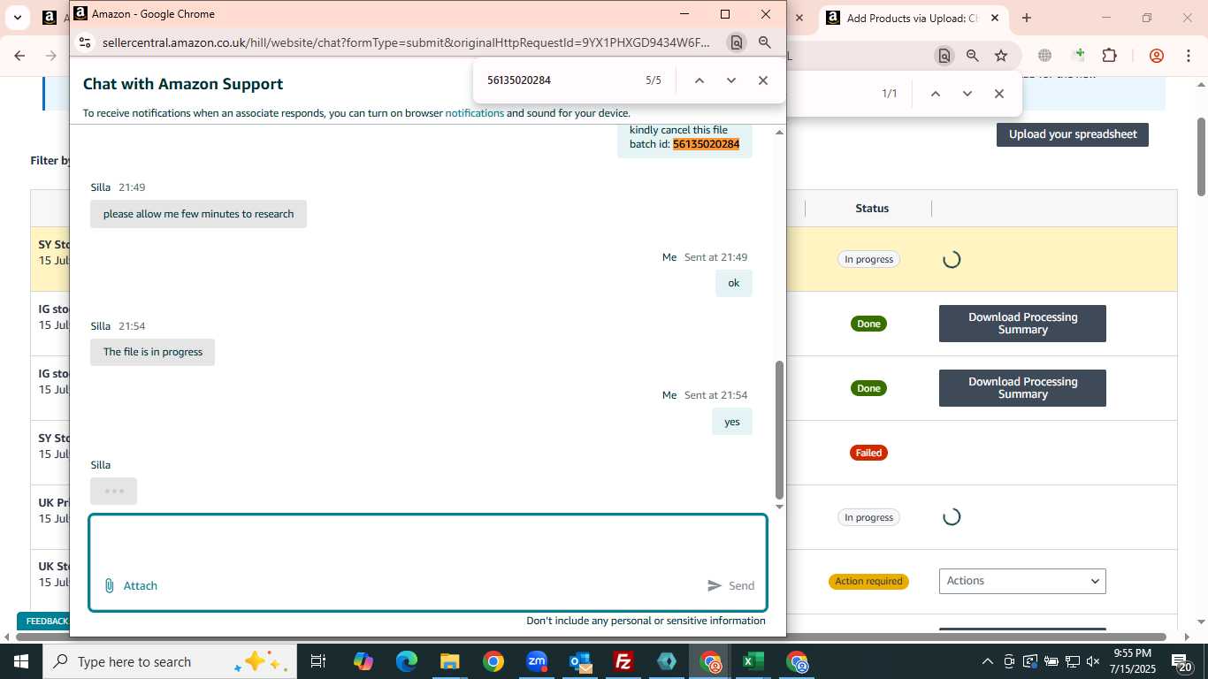Click the Action required status badge
The width and height of the screenshot is (1208, 679).
click(x=868, y=581)
